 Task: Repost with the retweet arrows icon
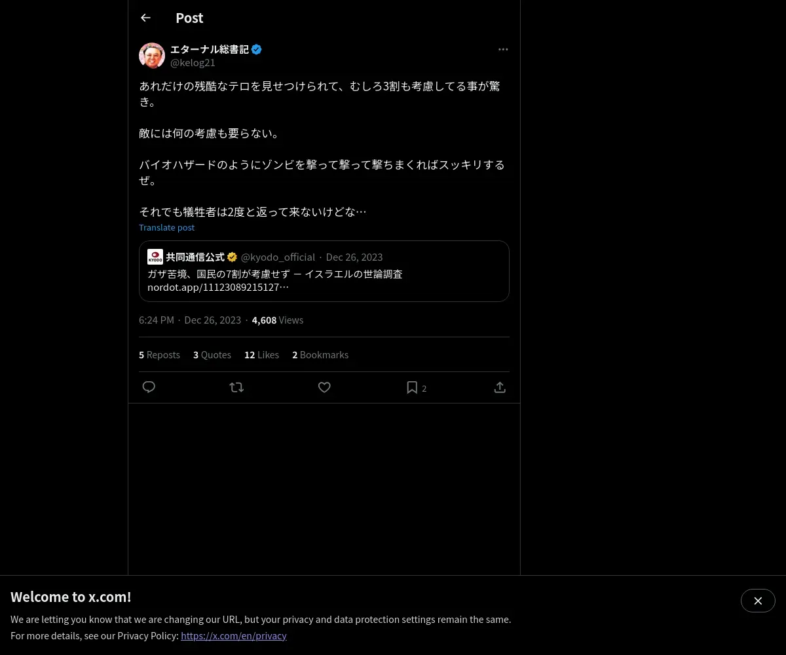(236, 387)
